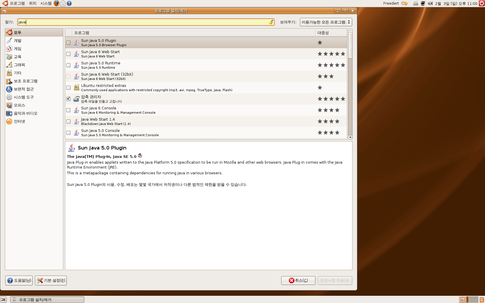Click the 프로그램 설치/제거 taskbar button
The height and width of the screenshot is (303, 485).
[x=47, y=300]
